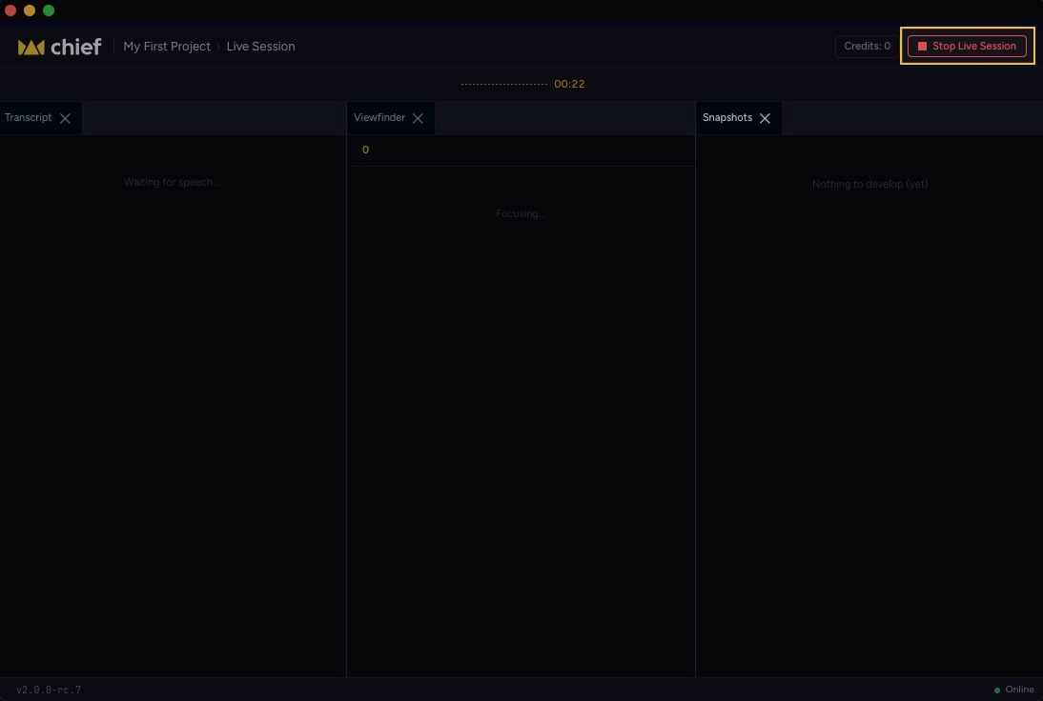Click the Nothing to develop (yet) text
Screen dimensions: 1043x701
[870, 184]
